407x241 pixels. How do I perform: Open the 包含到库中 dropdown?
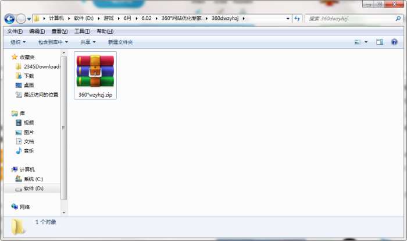click(53, 42)
